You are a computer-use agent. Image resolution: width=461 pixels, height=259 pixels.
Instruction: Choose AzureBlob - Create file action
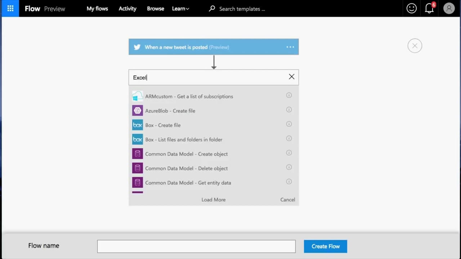point(170,111)
